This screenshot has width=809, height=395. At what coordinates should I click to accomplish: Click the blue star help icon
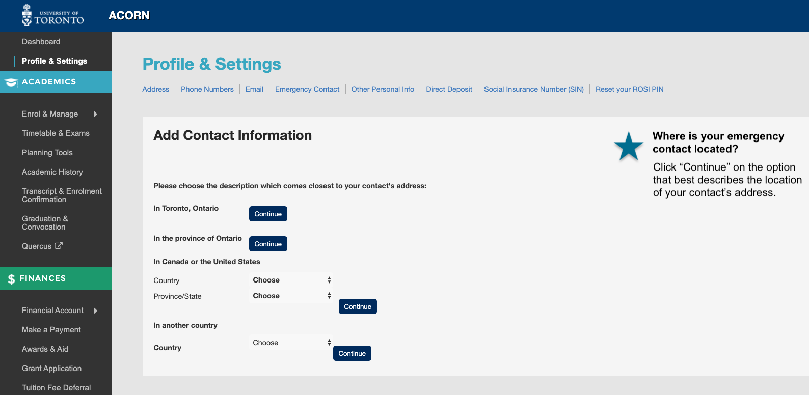[629, 147]
